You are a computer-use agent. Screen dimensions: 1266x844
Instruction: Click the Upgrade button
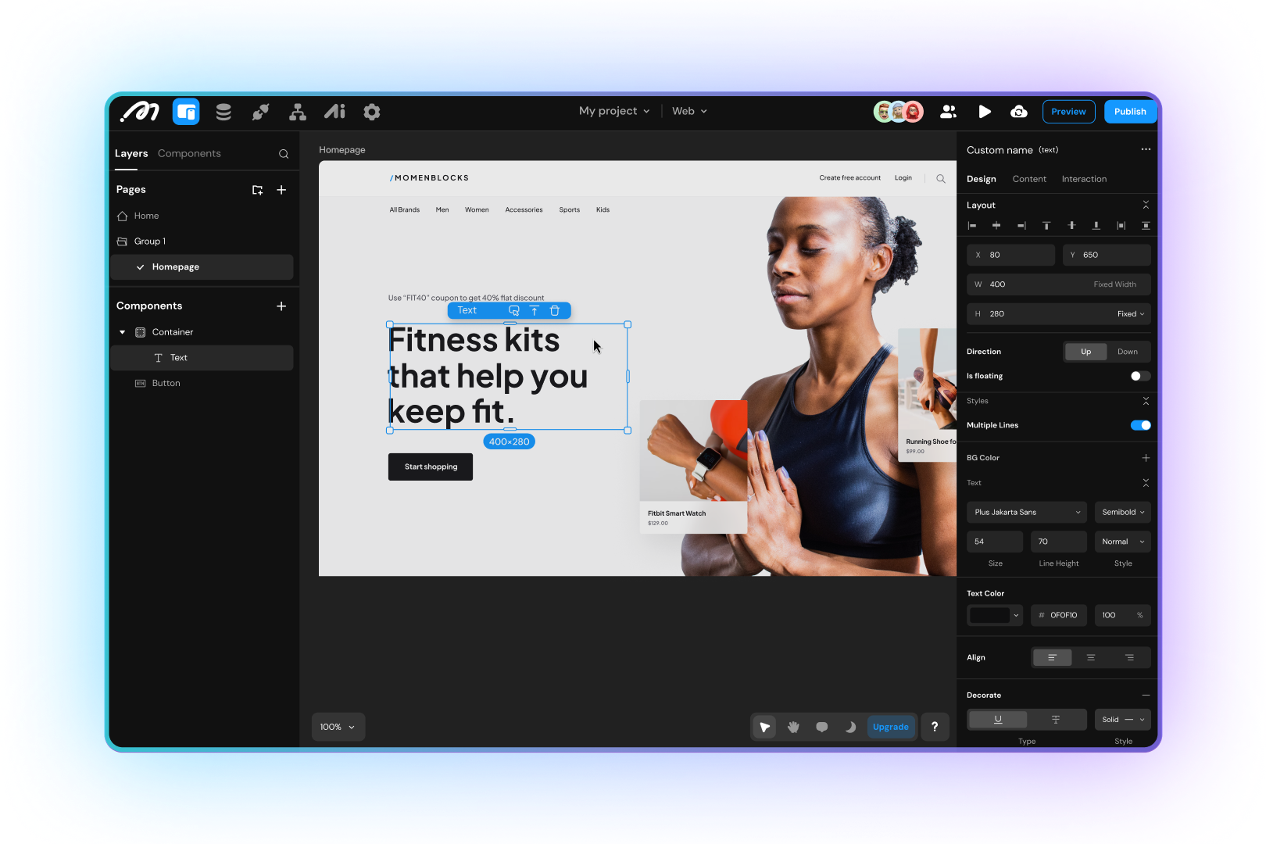click(x=890, y=727)
